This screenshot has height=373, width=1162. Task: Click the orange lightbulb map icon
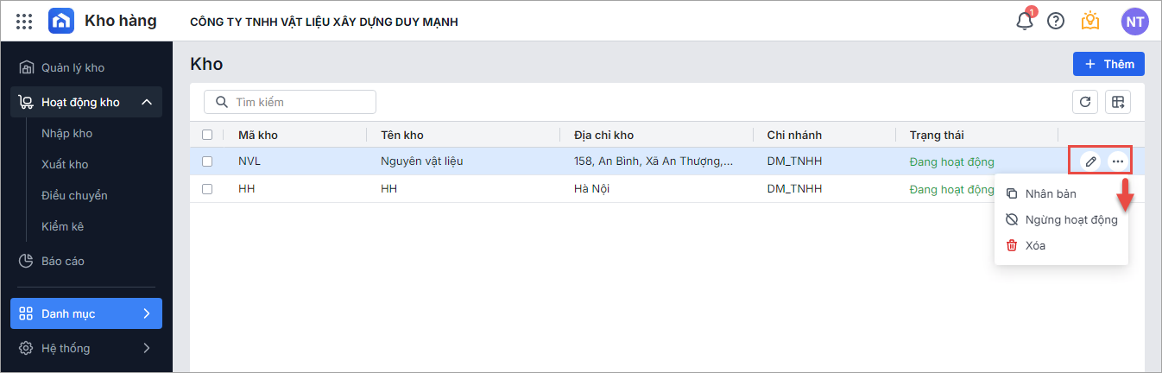[x=1090, y=21]
